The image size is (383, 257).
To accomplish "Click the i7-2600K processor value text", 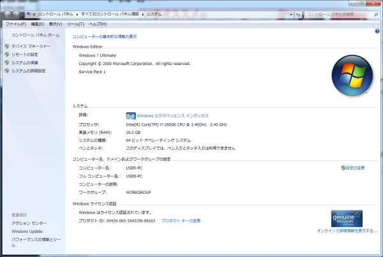I will click(176, 124).
